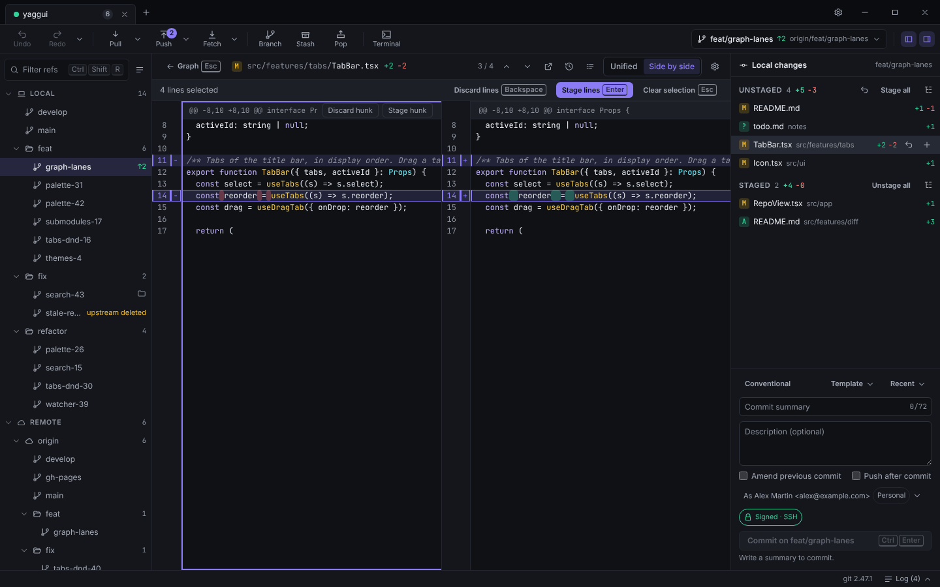
Task: Click Unstage all button
Action: click(891, 185)
